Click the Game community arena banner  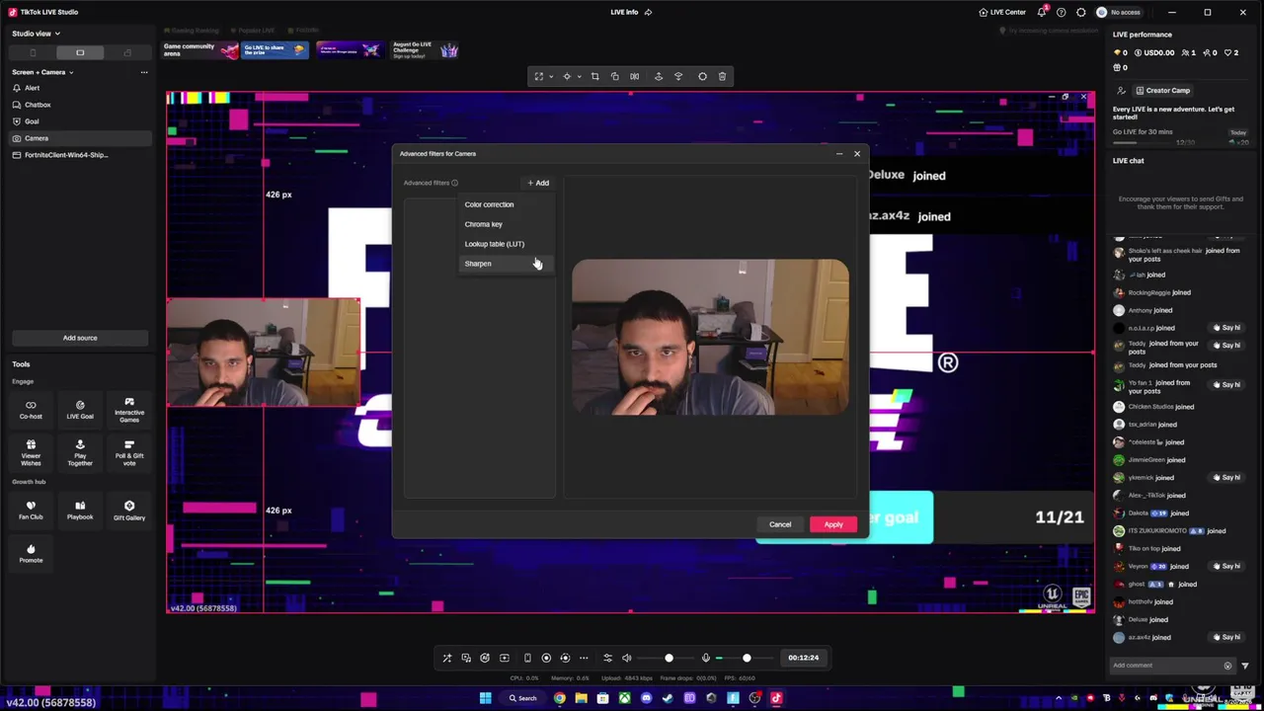pyautogui.click(x=201, y=50)
